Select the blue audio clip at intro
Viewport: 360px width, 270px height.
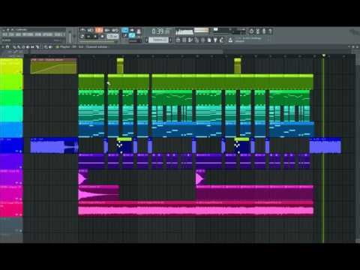click(54, 145)
